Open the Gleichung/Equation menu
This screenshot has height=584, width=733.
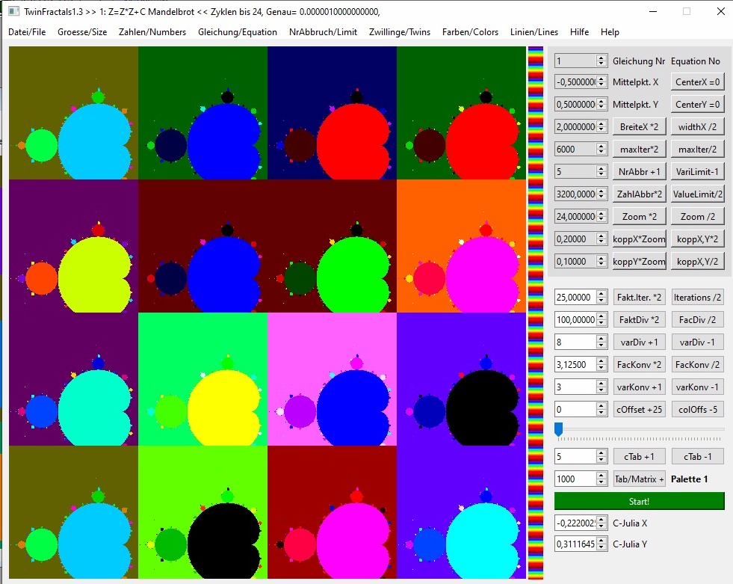[238, 32]
